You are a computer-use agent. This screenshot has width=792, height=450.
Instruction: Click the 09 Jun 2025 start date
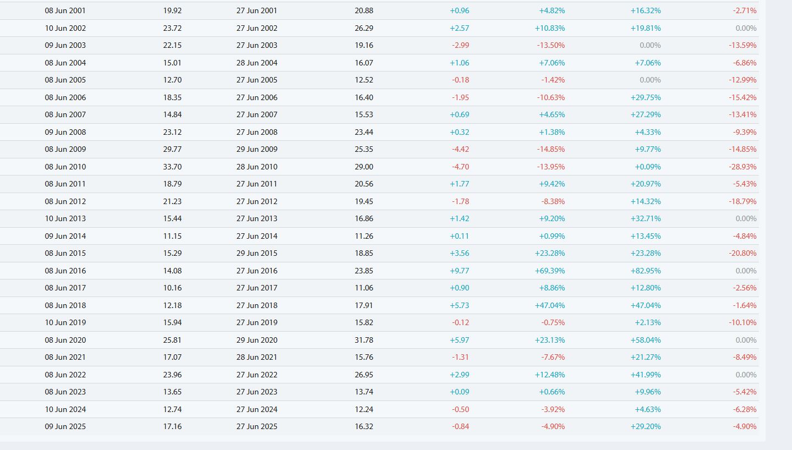[65, 426]
